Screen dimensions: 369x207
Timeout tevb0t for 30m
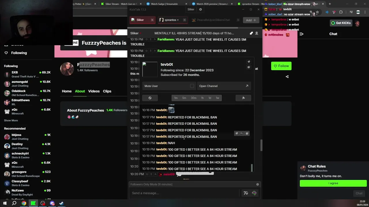point(193,98)
